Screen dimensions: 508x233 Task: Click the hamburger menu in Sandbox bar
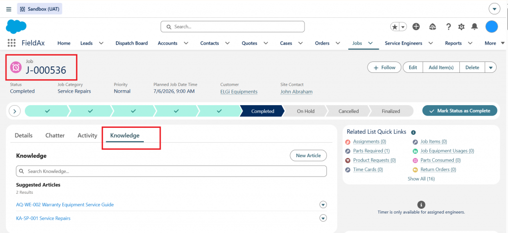click(9, 9)
